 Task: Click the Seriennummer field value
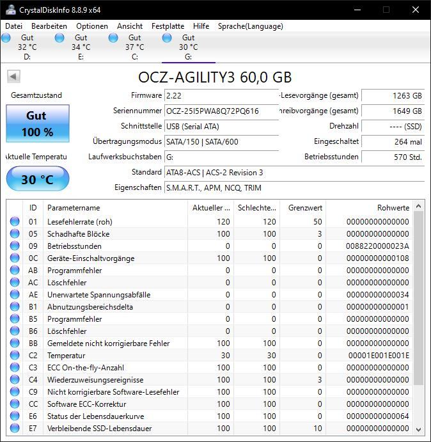(x=221, y=111)
